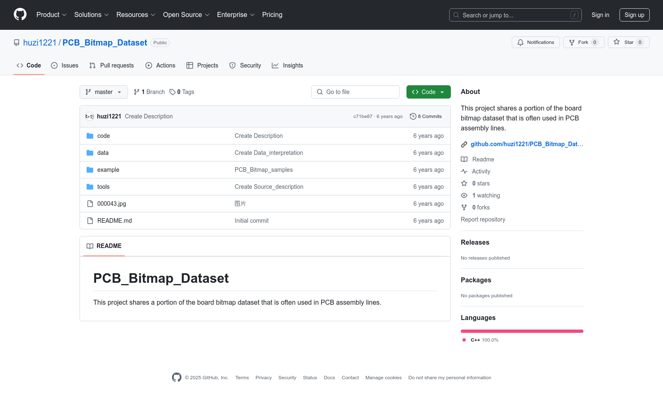Click the history clock icon near 8 Commits
The image size is (663, 414).
click(x=413, y=116)
